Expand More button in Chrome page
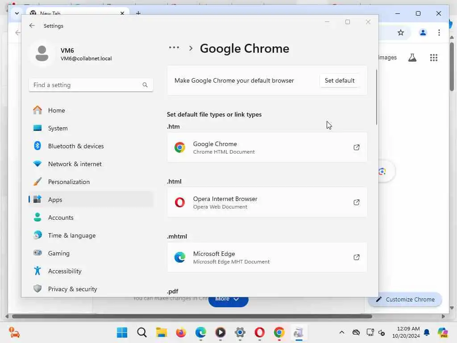The height and width of the screenshot is (343, 457). [x=228, y=301]
